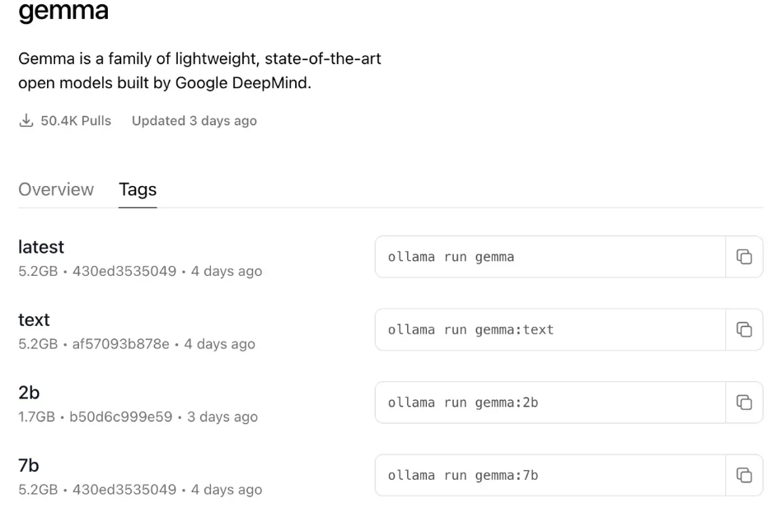The image size is (772, 512).
Task: Click the 'ollama run gemma:2b' command field
Action: pyautogui.click(x=550, y=402)
